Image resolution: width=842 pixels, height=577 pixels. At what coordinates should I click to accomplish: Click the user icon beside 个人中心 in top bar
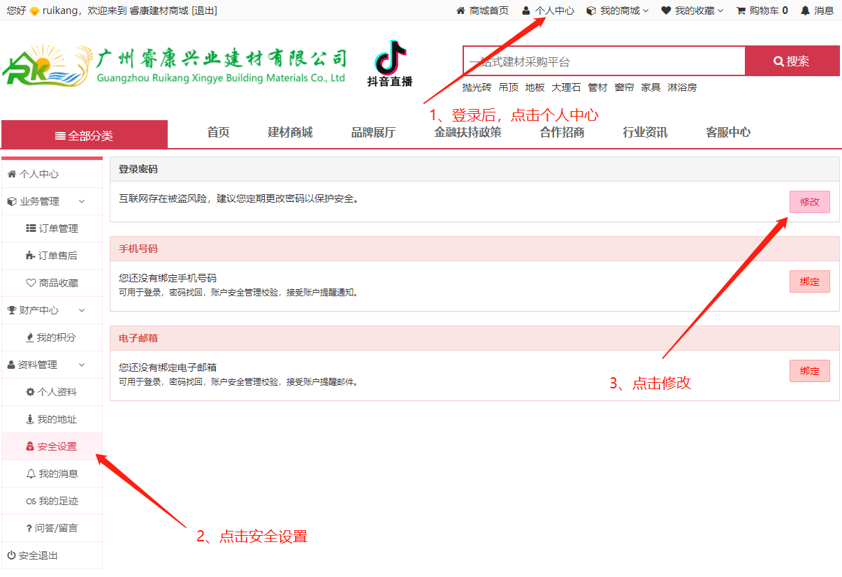(x=526, y=10)
